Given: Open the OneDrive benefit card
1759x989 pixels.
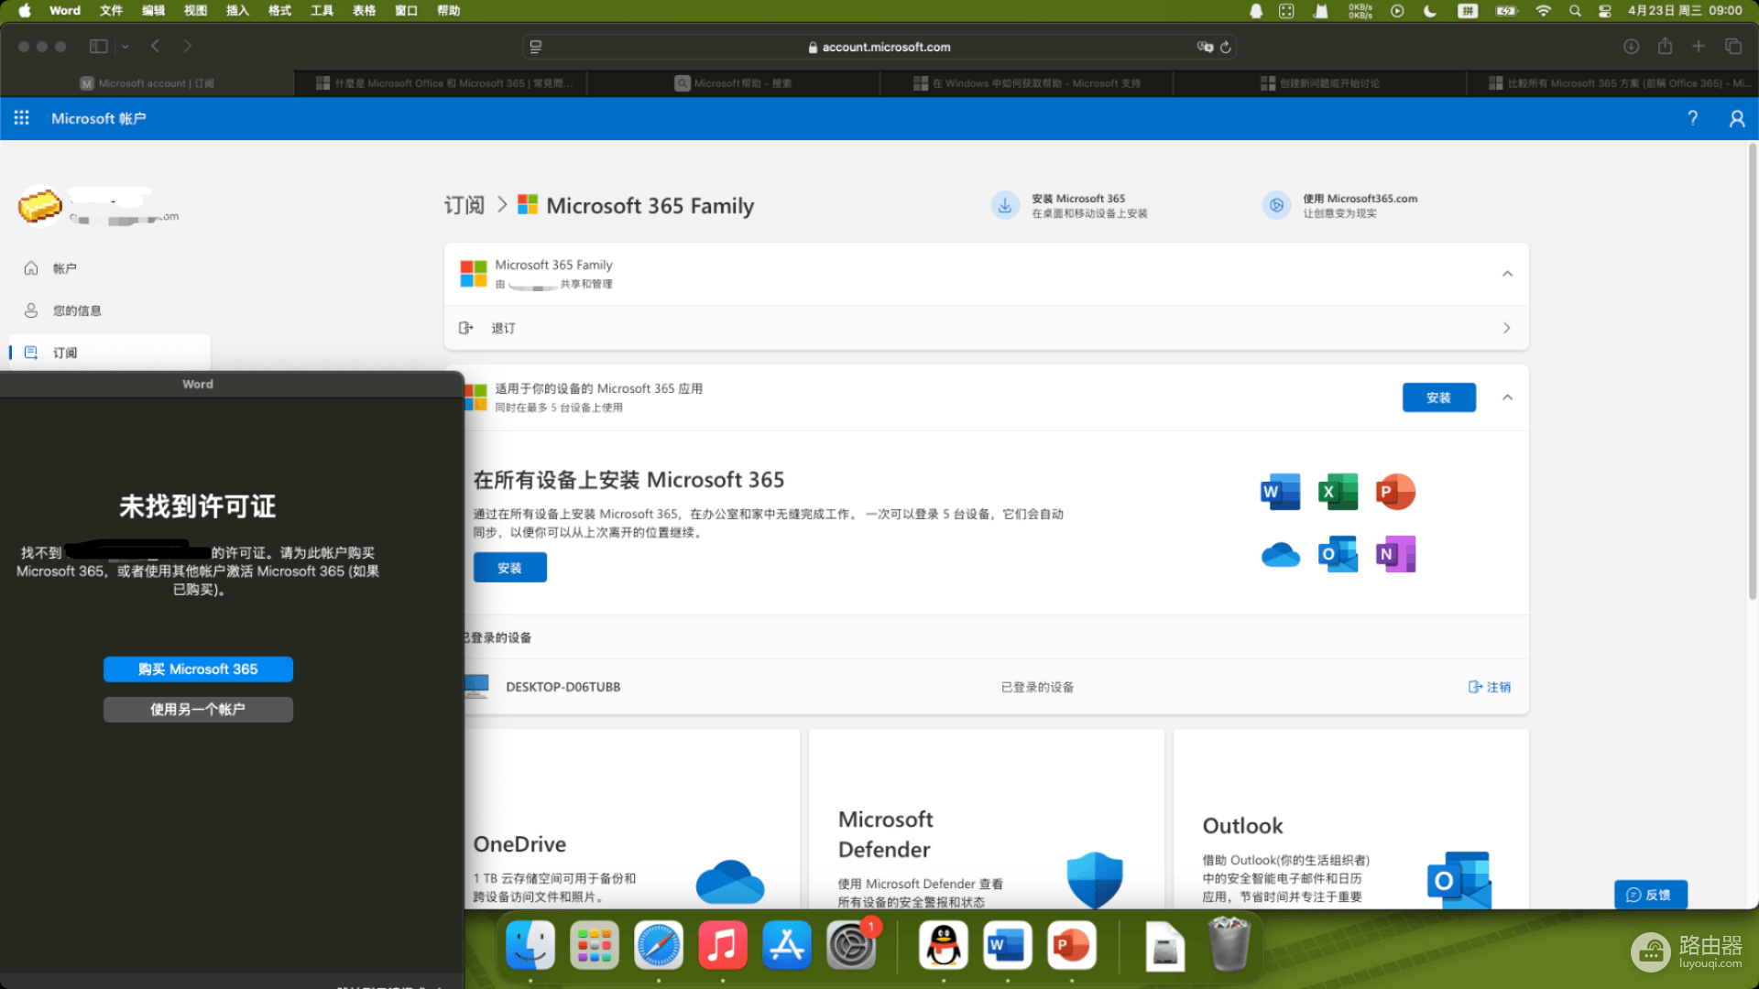Looking at the screenshot, I should pyautogui.click(x=632, y=820).
